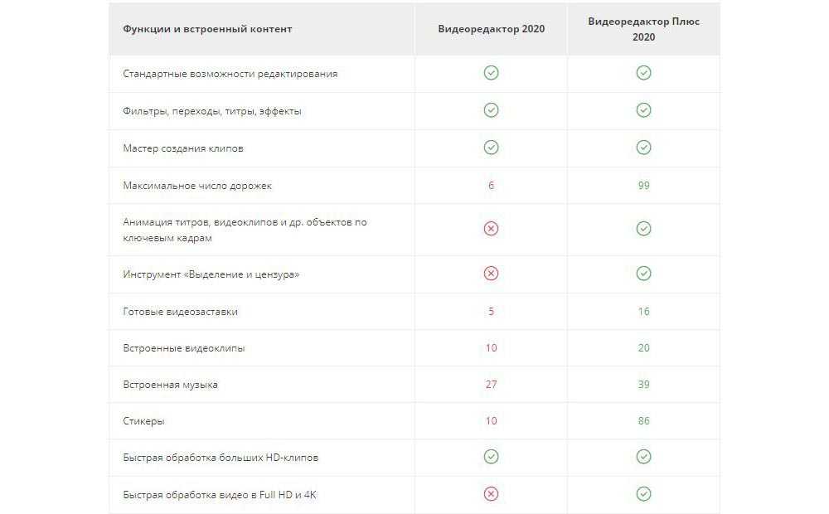Viewport: 829px width, 514px height.
Task: Click green check for Мастер создания клипов in Видеоредактор 2020
Action: tap(491, 148)
